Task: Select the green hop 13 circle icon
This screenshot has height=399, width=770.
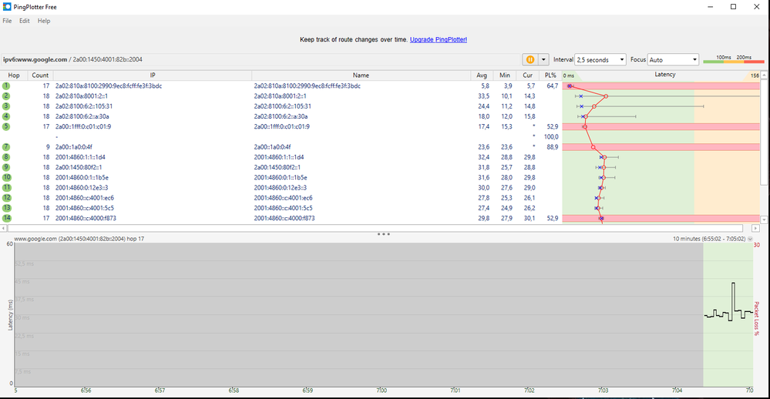Action: pos(6,208)
